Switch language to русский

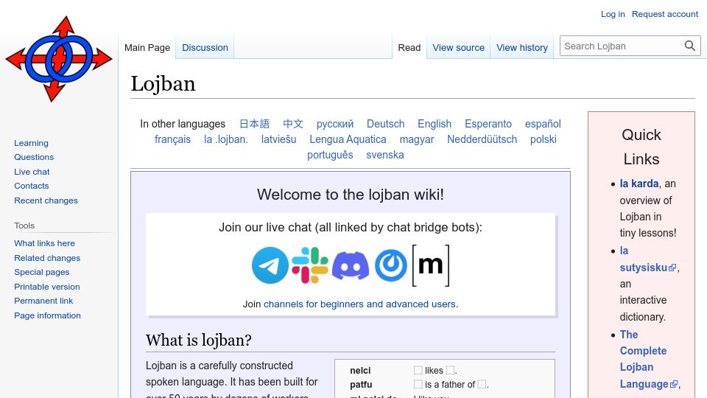click(335, 124)
